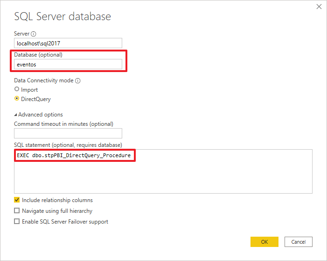Click the Server info icon

[34, 34]
